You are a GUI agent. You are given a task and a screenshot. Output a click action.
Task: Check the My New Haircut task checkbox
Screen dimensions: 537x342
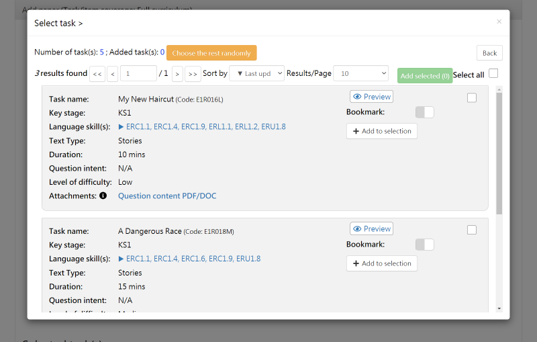coord(472,98)
